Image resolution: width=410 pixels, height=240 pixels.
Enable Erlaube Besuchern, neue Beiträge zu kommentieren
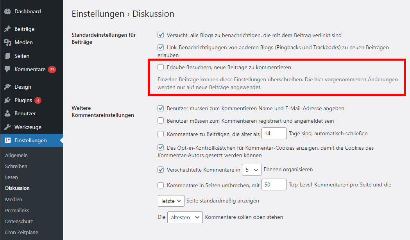pos(161,68)
